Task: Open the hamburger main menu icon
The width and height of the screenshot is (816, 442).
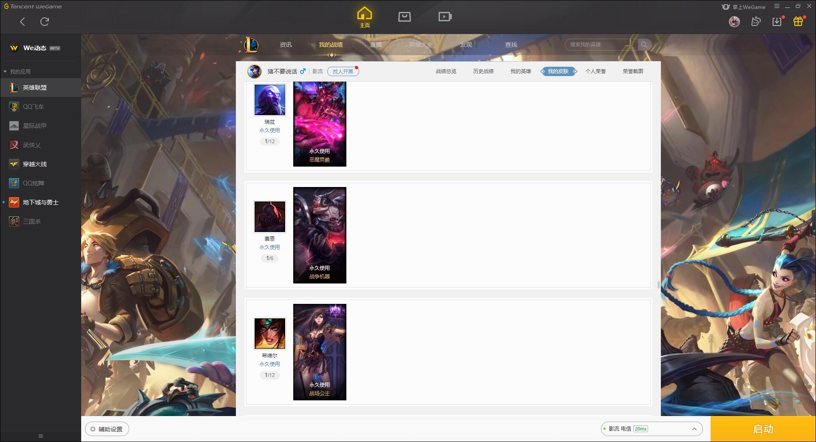Action: tap(777, 6)
